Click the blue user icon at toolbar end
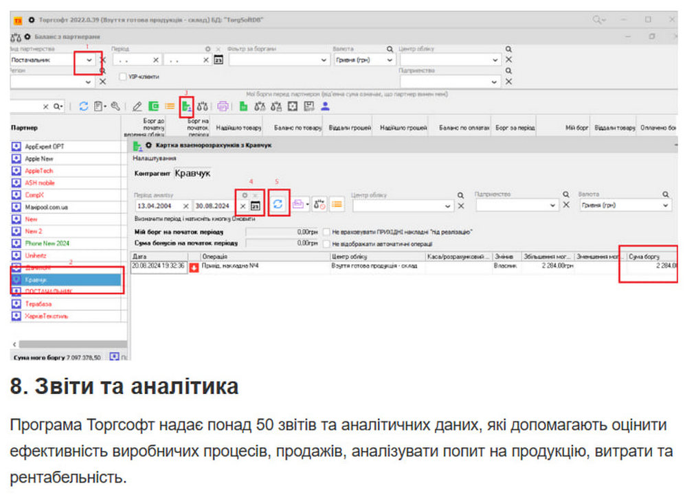The width and height of the screenshot is (687, 499). pos(324,105)
